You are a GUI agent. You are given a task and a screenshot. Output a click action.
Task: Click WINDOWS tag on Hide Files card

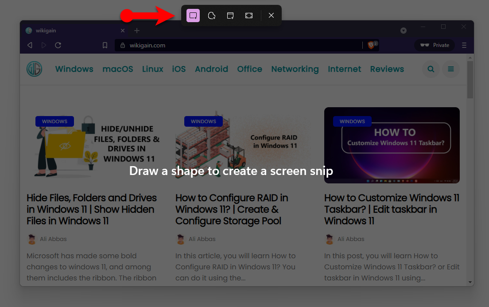click(54, 121)
